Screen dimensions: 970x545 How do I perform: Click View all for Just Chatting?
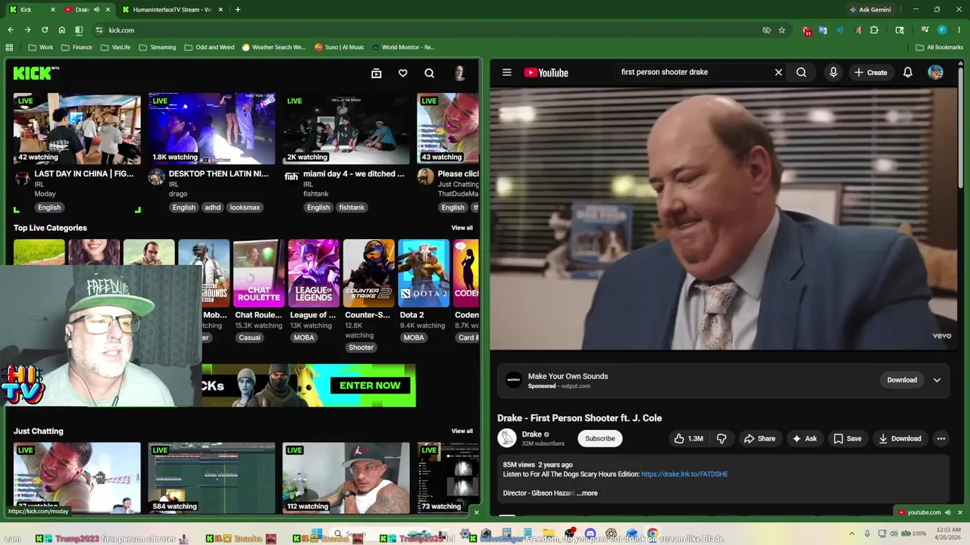(462, 431)
